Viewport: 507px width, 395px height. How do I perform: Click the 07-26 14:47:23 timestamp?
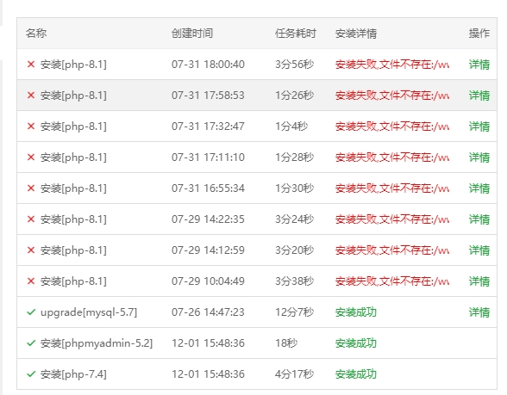(x=208, y=312)
